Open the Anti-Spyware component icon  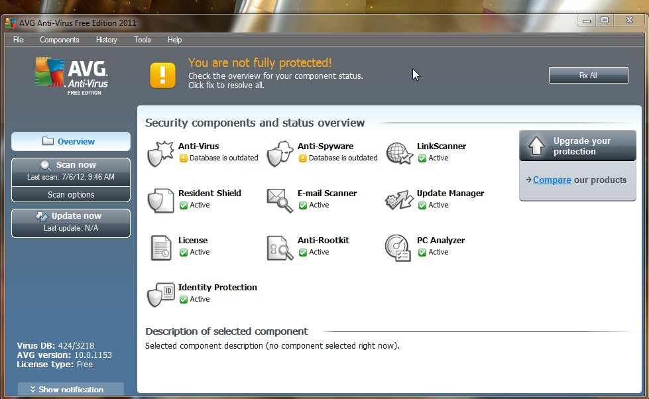(x=280, y=154)
